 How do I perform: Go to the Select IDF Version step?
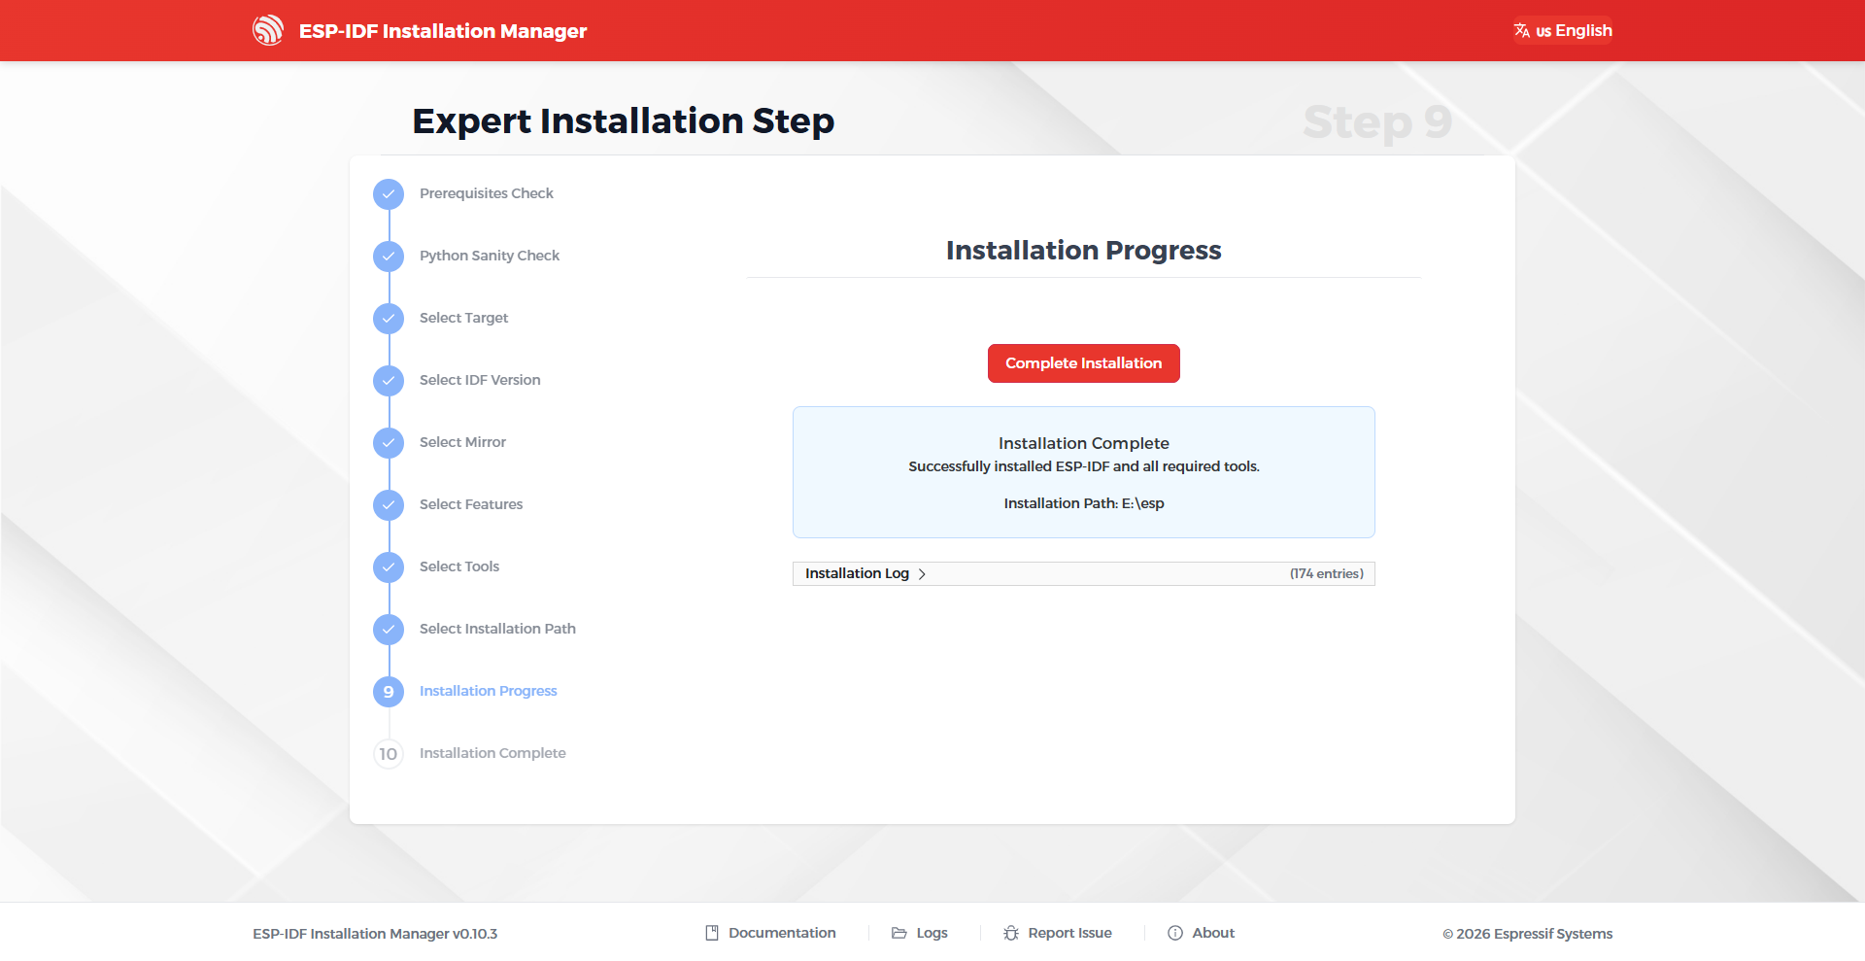click(x=480, y=380)
